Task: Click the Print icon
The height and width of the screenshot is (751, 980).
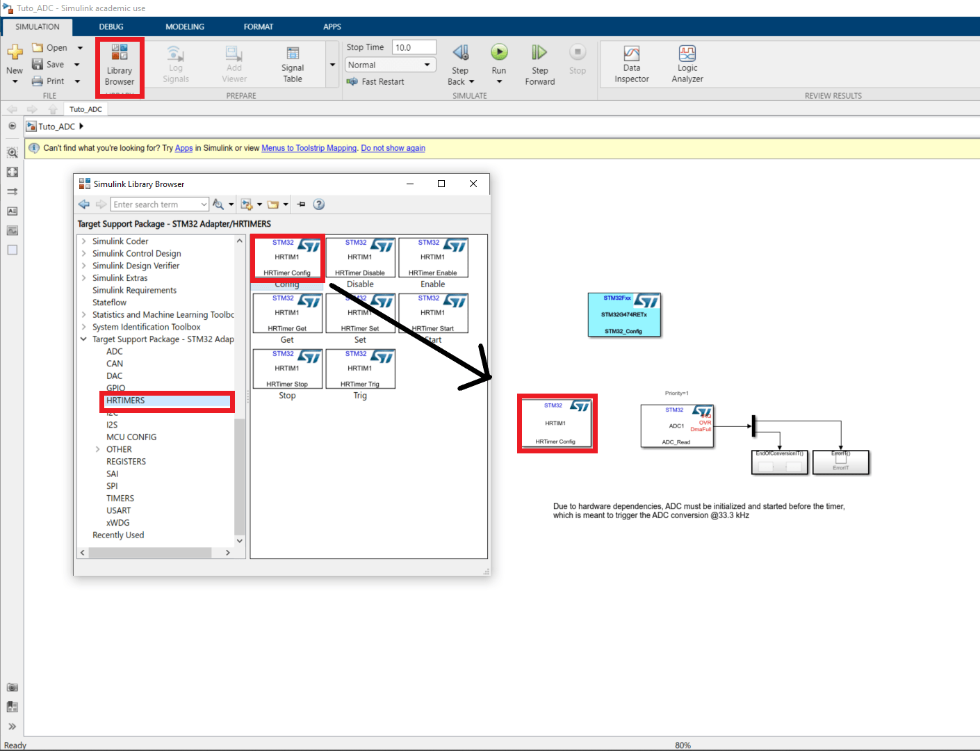Action: tap(38, 81)
